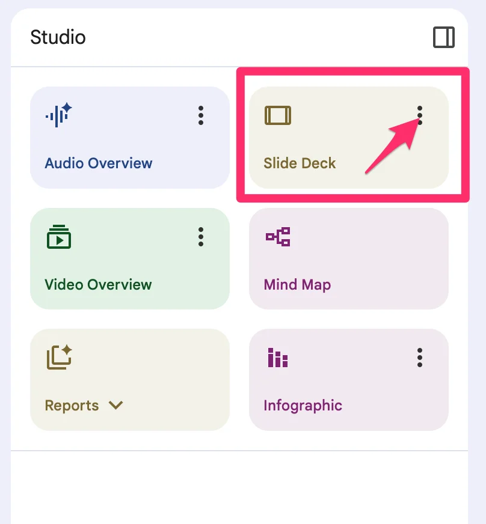Select the Mind Map label
Image resolution: width=486 pixels, height=524 pixels.
297,285
